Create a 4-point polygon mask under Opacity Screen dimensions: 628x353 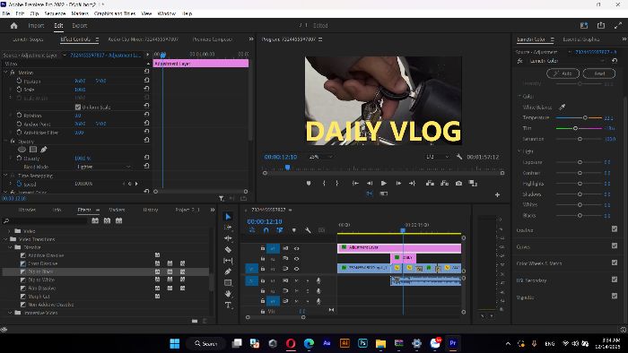33,149
